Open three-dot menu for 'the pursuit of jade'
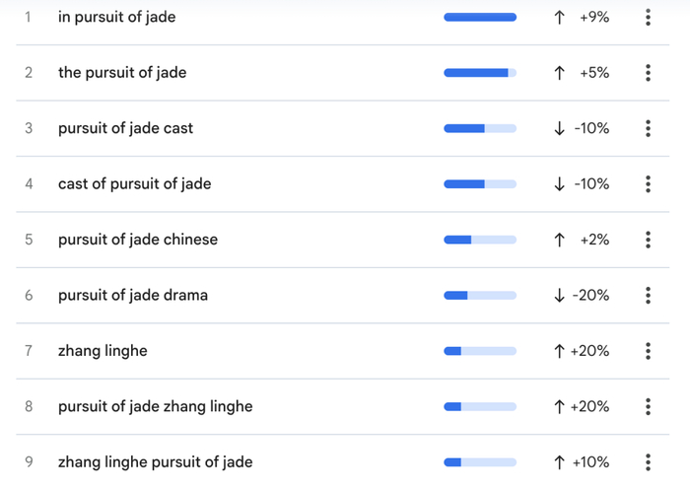Viewport: 690px width, 488px height. (648, 73)
